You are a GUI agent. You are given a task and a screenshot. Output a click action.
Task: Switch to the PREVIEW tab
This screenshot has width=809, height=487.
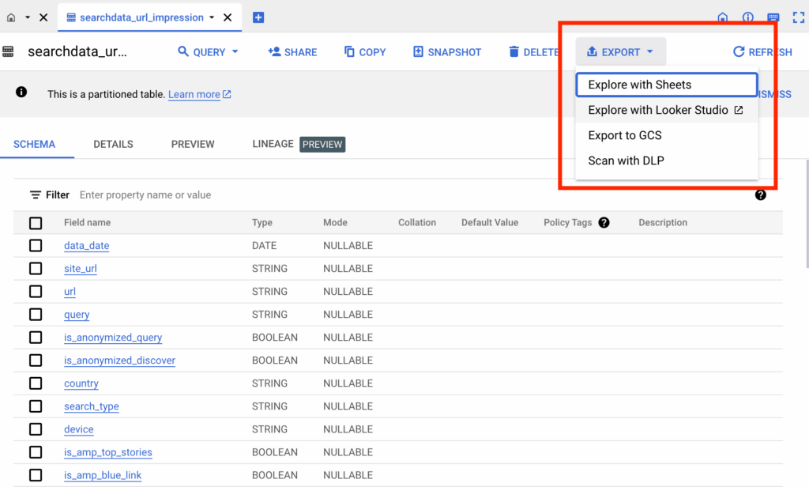click(193, 144)
